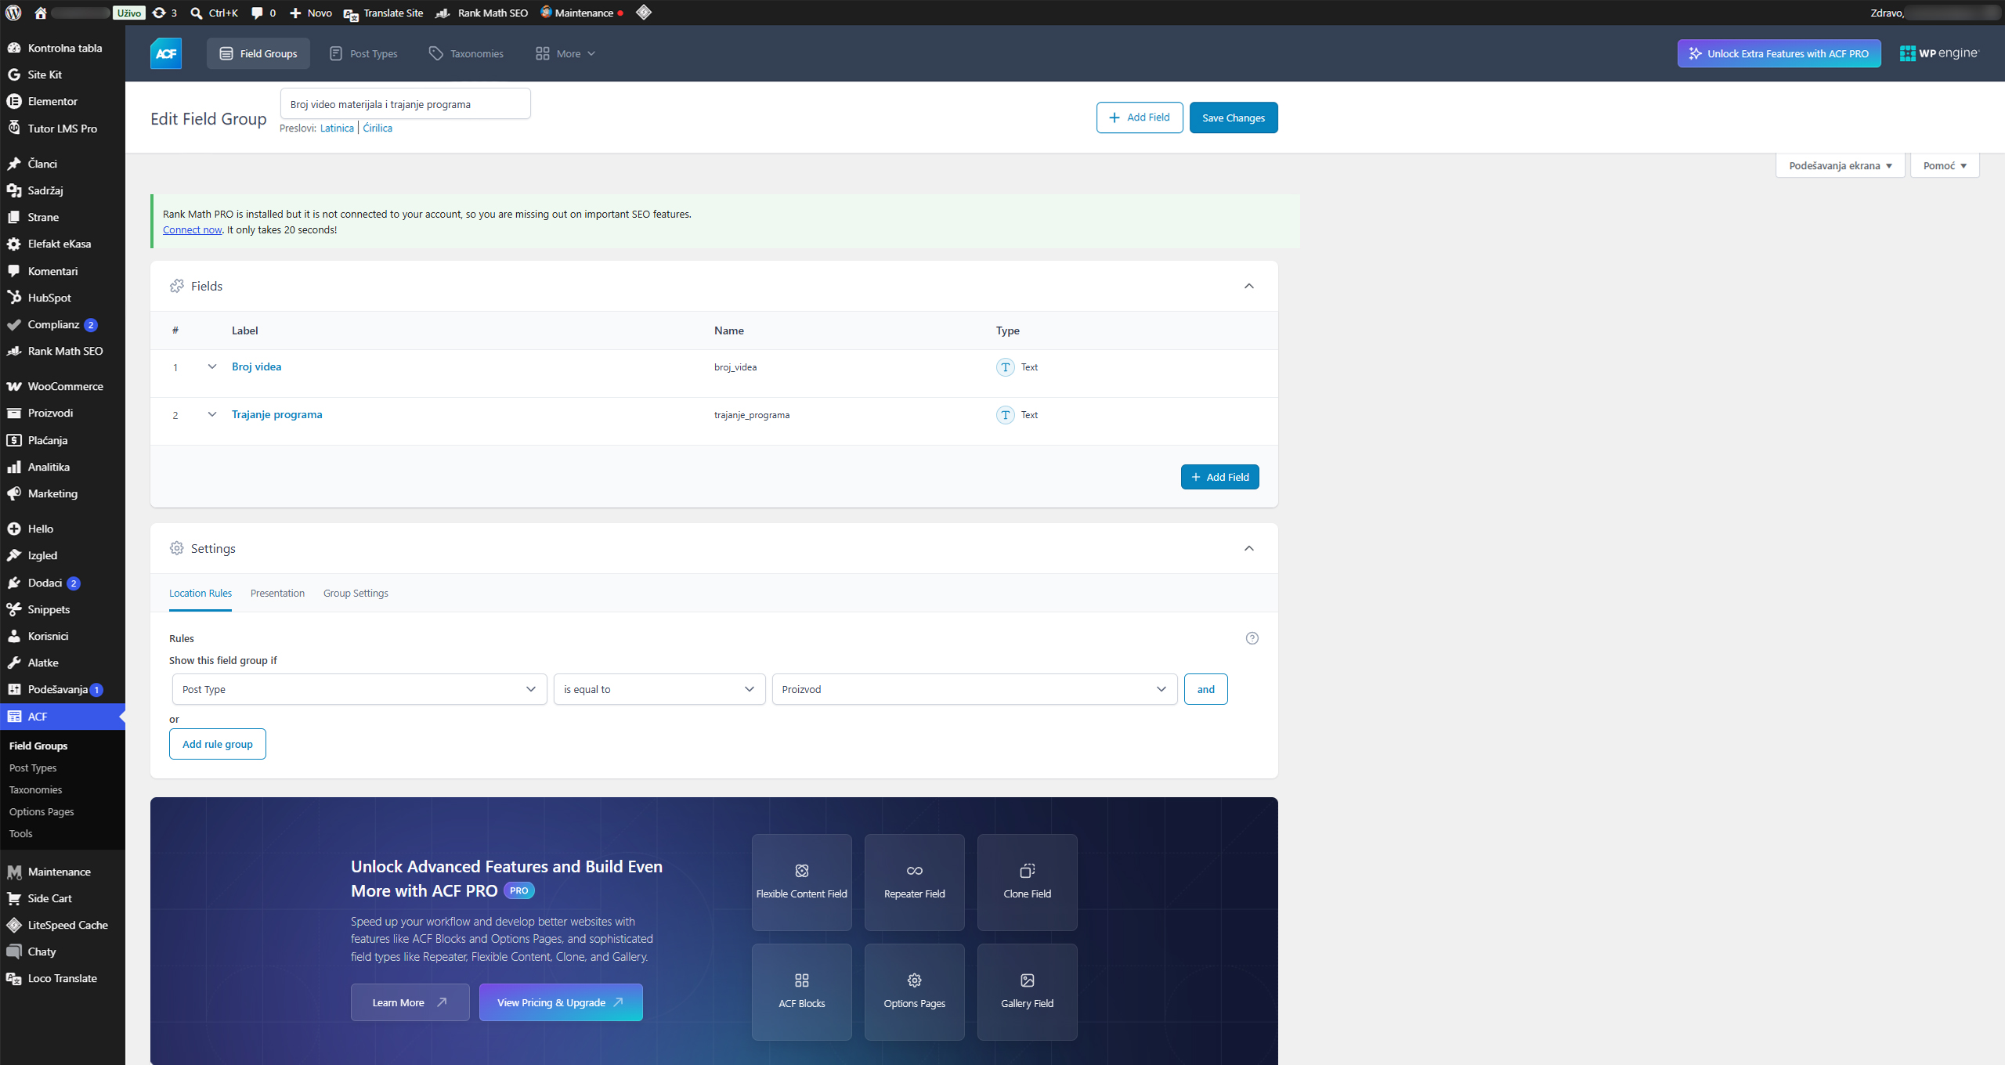Open HubSpot from the sidebar
The width and height of the screenshot is (2005, 1065).
63,298
